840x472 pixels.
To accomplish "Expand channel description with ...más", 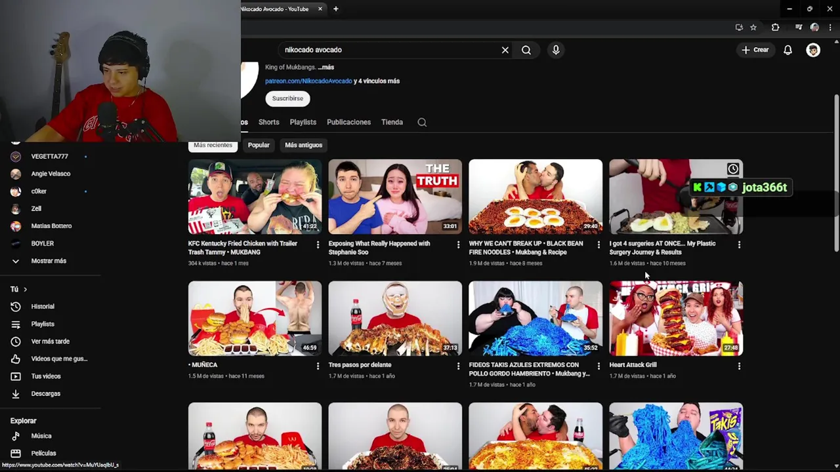I will 326,67.
